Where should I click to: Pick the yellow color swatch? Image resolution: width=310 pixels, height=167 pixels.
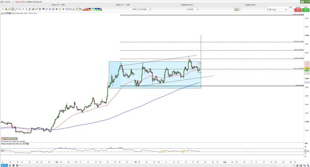coord(92,10)
